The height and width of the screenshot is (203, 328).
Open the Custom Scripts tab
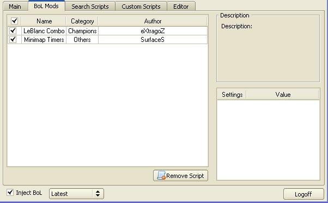[x=141, y=7]
